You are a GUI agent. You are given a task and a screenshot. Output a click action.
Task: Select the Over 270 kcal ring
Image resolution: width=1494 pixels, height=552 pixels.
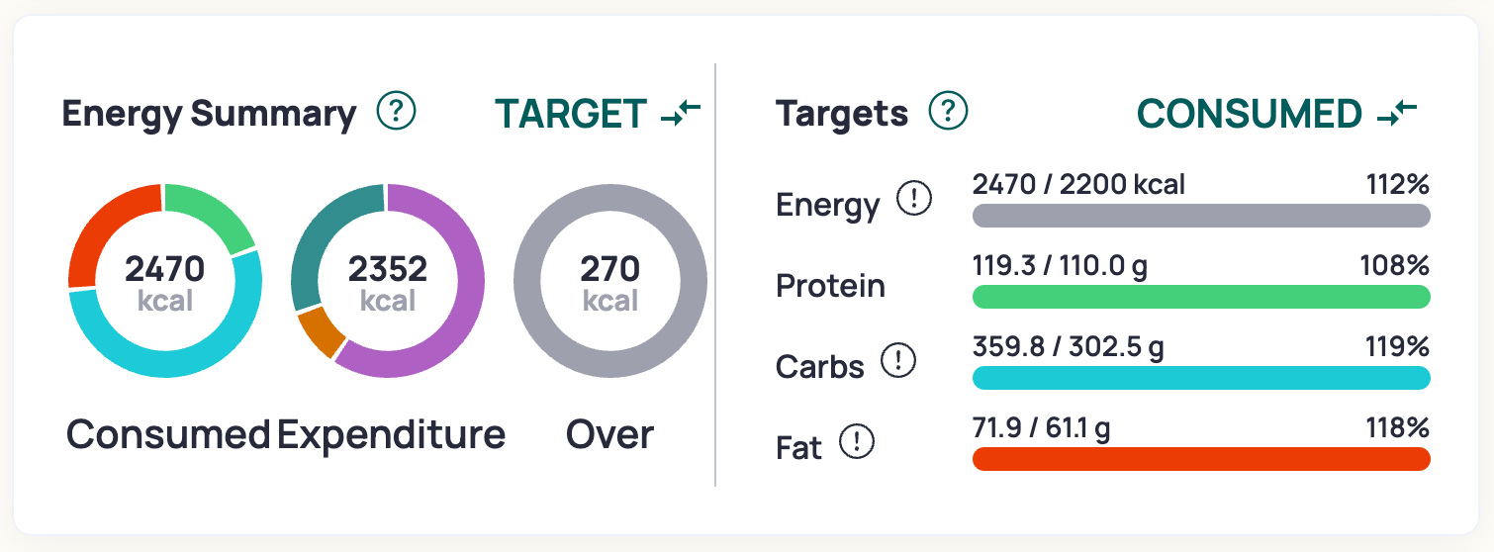(x=610, y=281)
